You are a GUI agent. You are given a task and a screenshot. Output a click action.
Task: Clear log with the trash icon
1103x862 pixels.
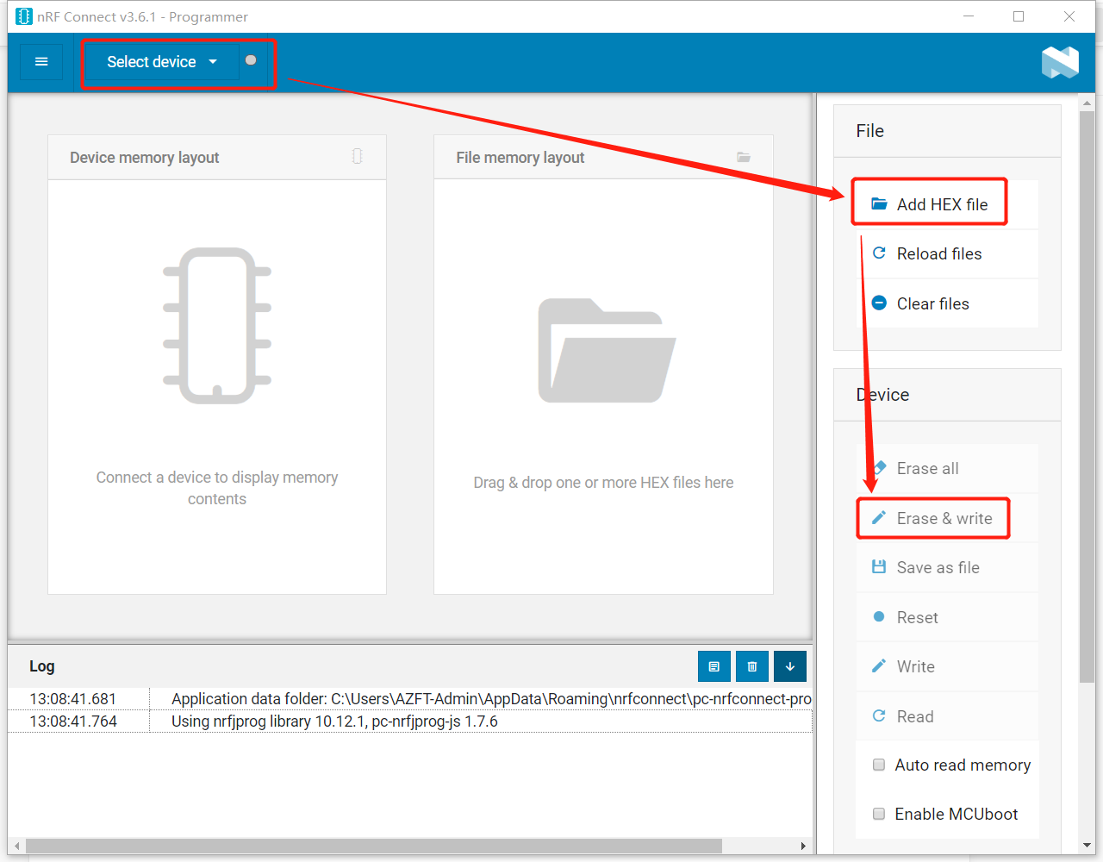pyautogui.click(x=752, y=666)
